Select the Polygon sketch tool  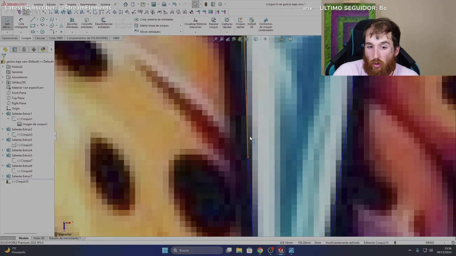(42, 32)
